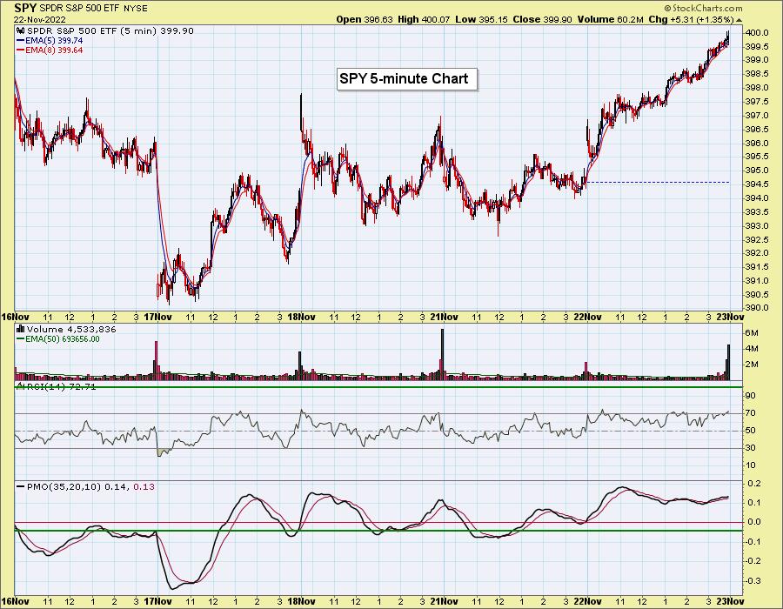Click the 394.5 price axis label
The width and height of the screenshot is (783, 609).
click(757, 184)
